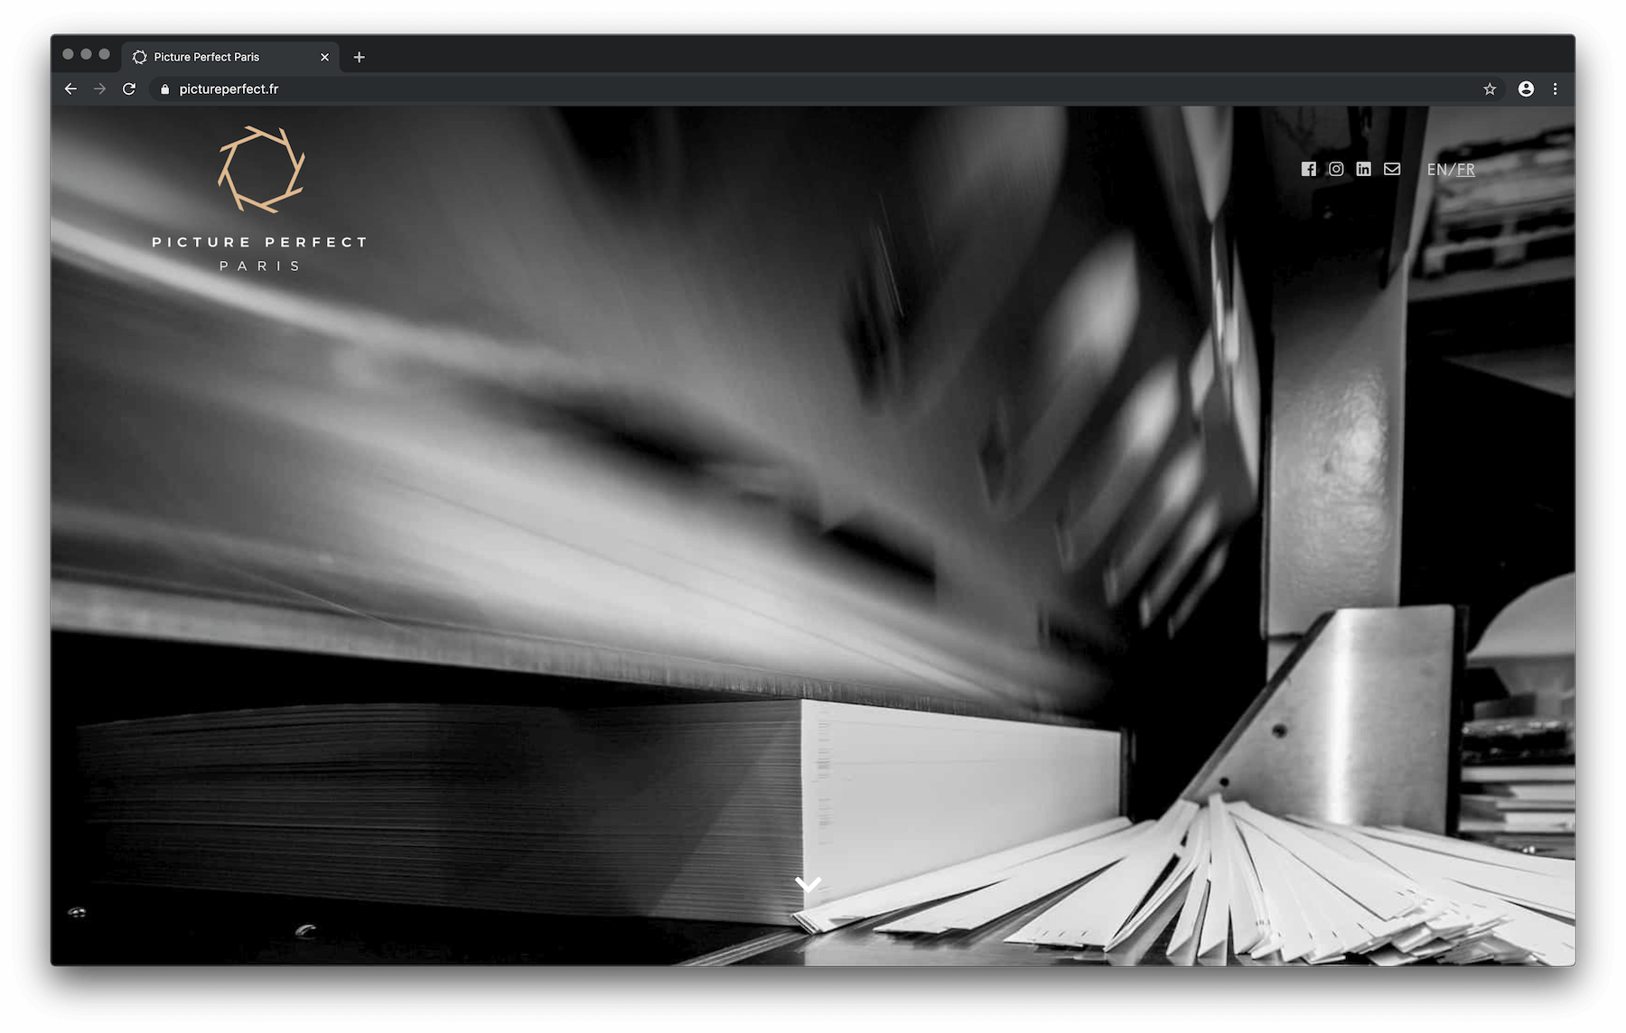Screen dimensions: 1626x1033
Task: Click the email envelope icon
Action: (x=1392, y=169)
